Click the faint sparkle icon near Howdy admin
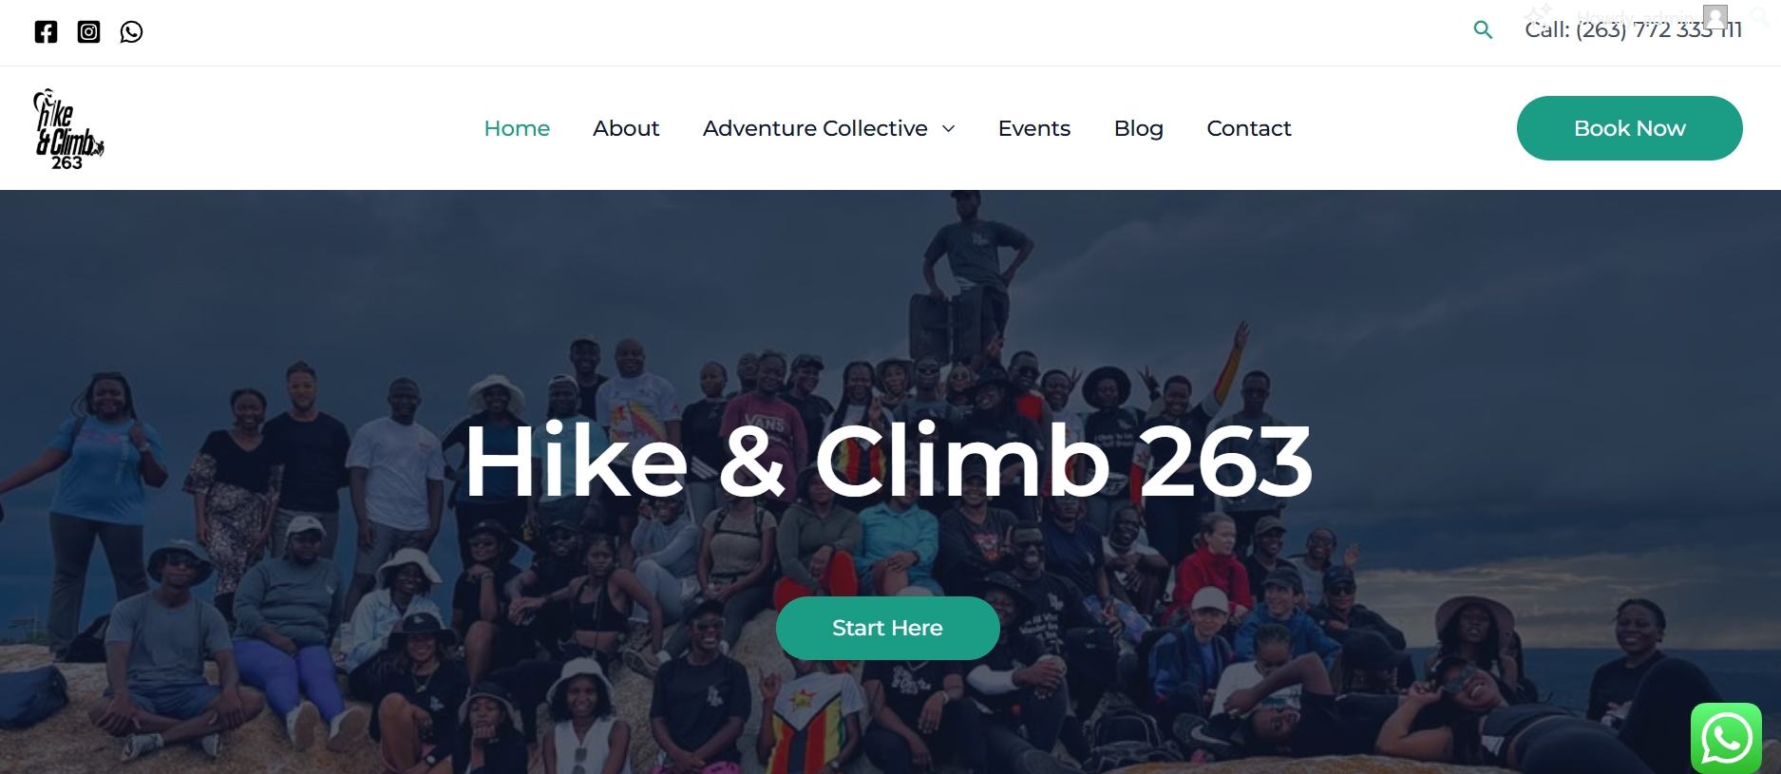The height and width of the screenshot is (774, 1781). click(1538, 13)
